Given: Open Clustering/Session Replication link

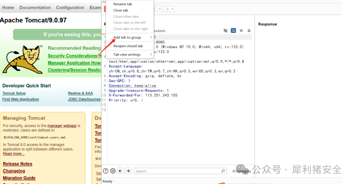Looking at the screenshot, I should pyautogui.click(x=75, y=70).
